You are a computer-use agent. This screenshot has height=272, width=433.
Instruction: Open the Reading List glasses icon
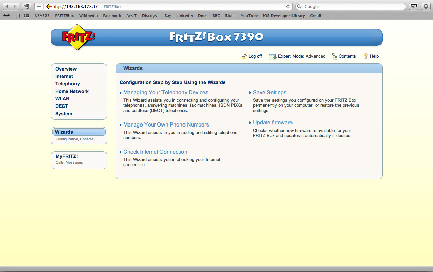(7, 16)
